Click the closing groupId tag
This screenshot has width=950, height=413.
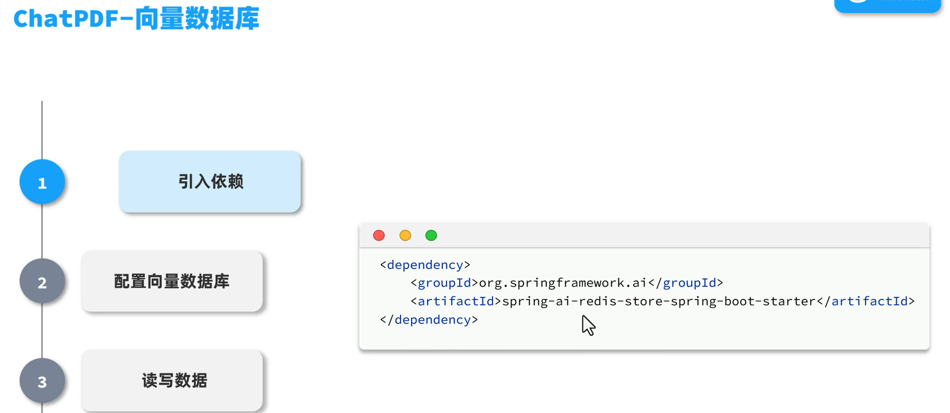[686, 283]
